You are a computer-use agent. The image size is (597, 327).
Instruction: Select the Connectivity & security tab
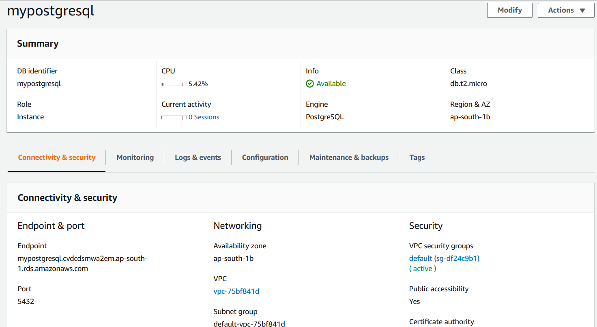(x=57, y=157)
